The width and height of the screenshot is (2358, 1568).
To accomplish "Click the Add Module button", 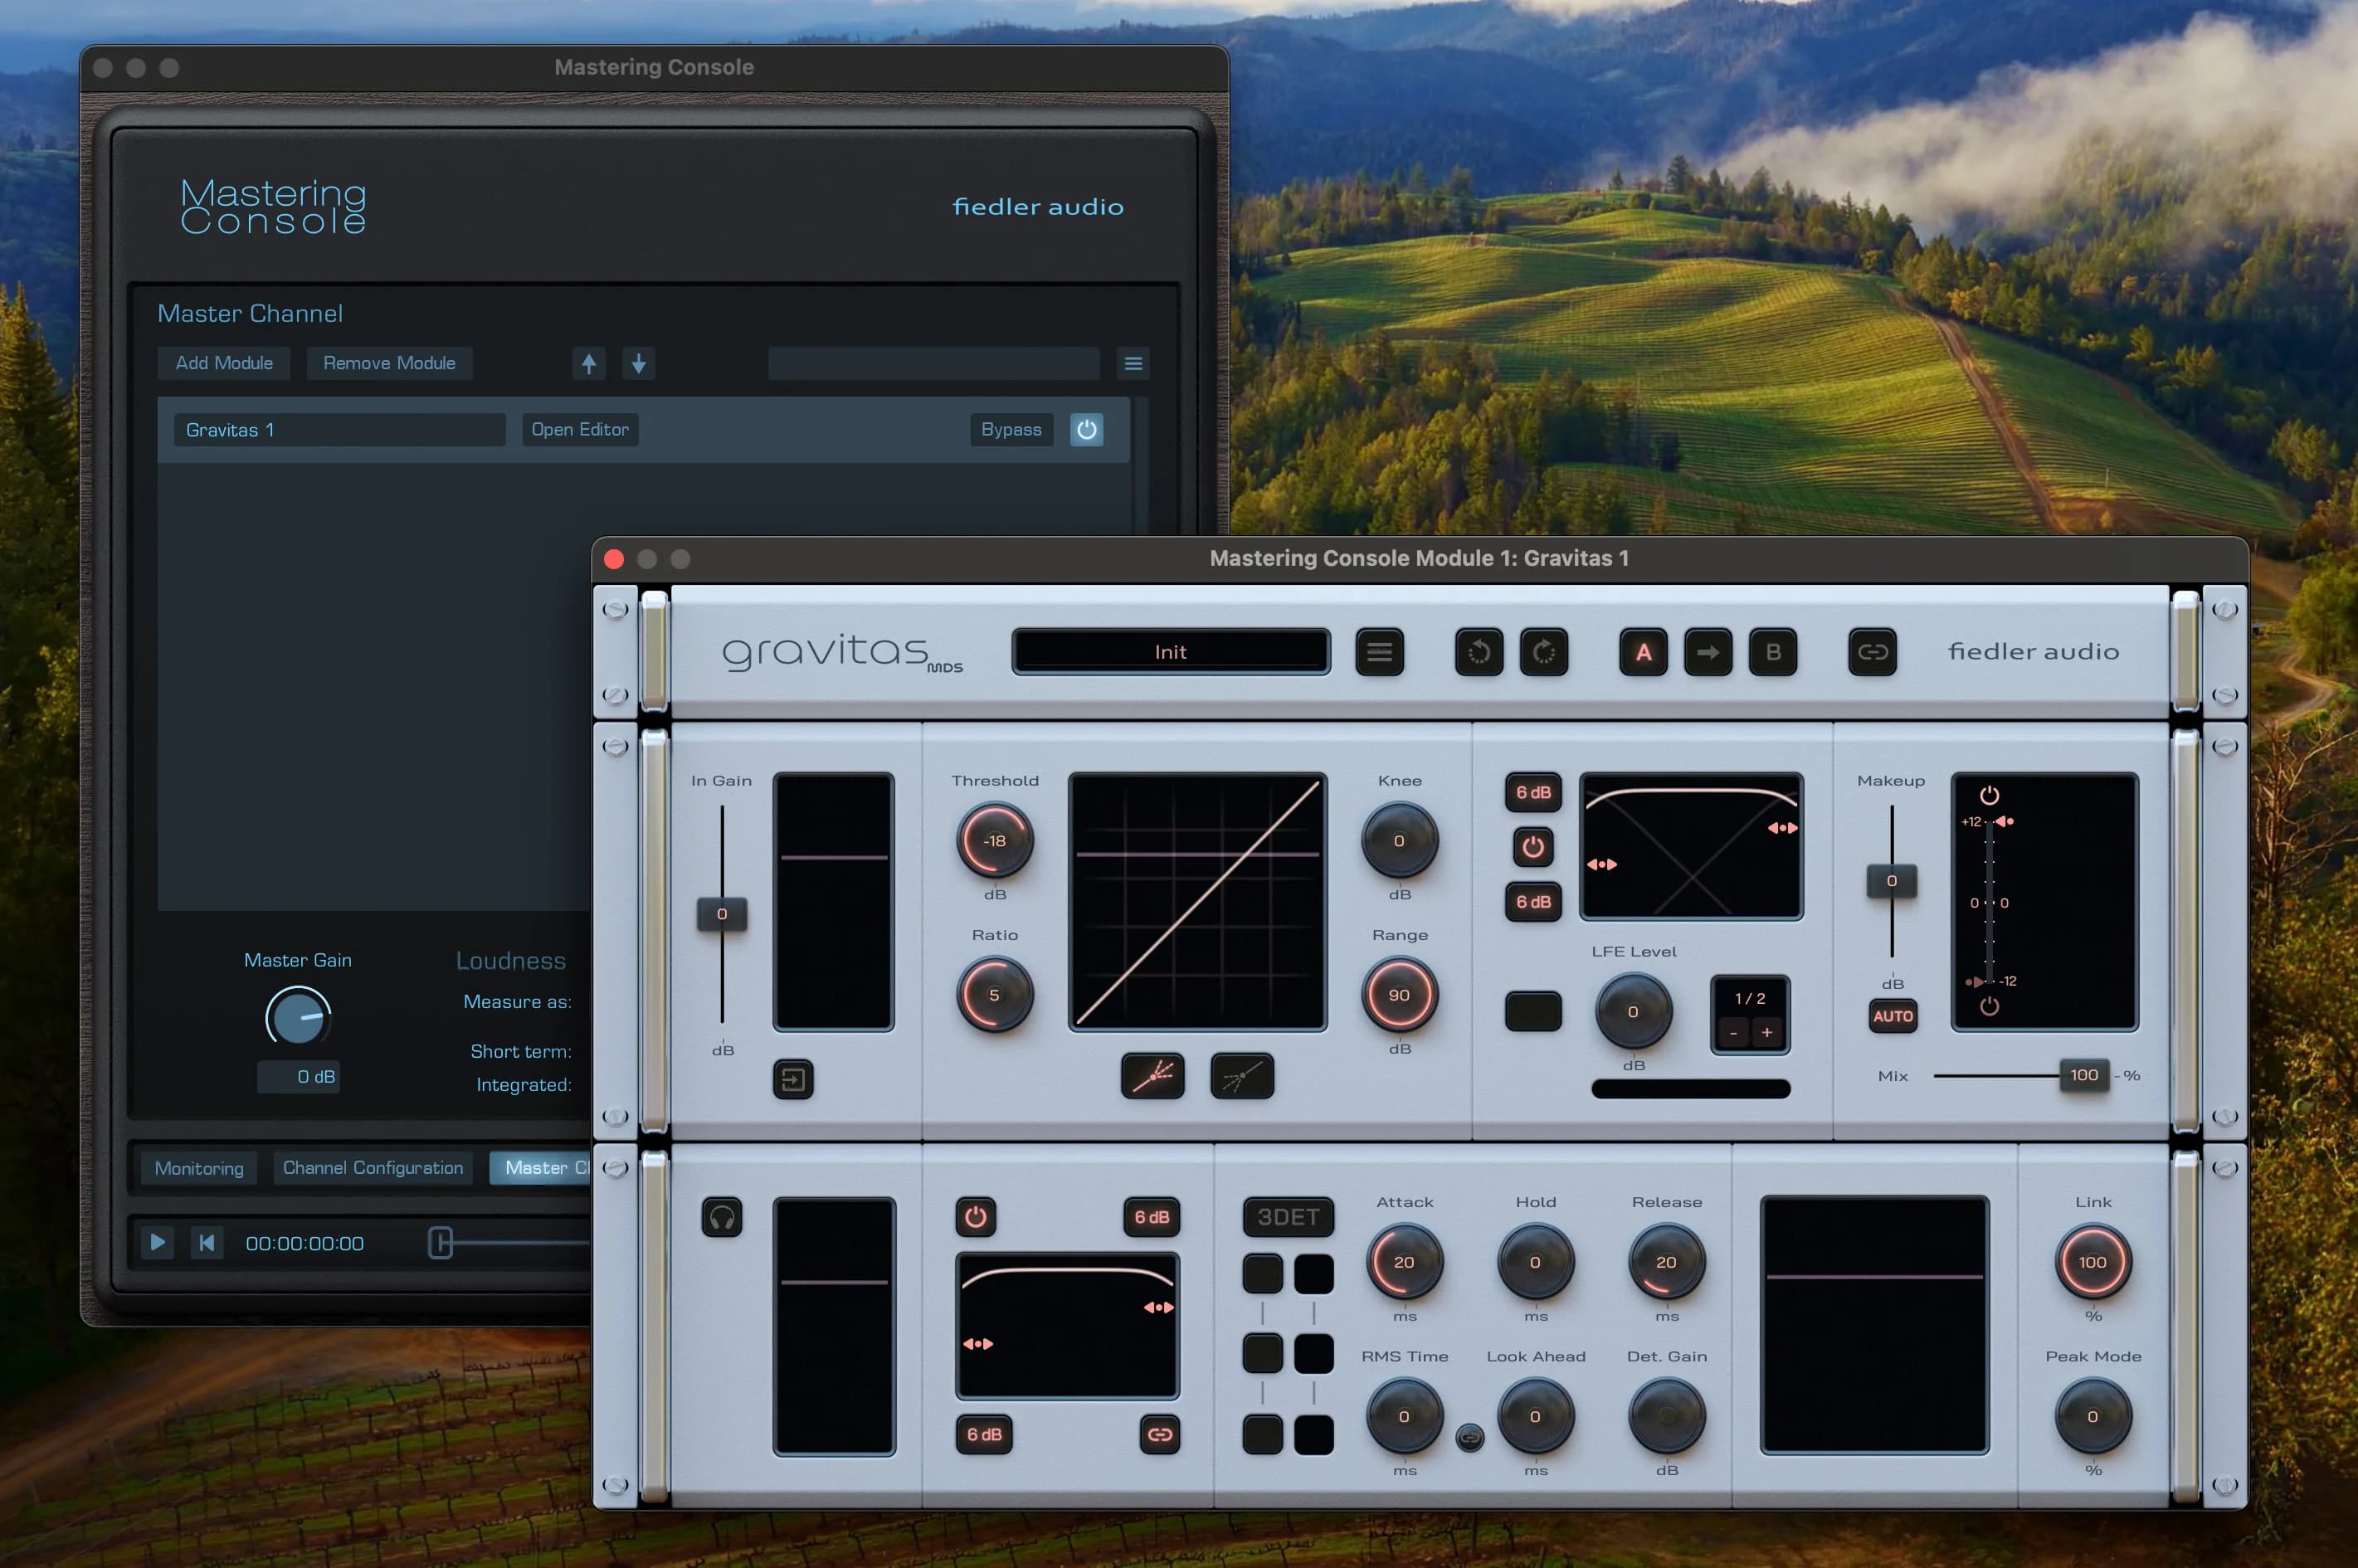I will point(223,363).
